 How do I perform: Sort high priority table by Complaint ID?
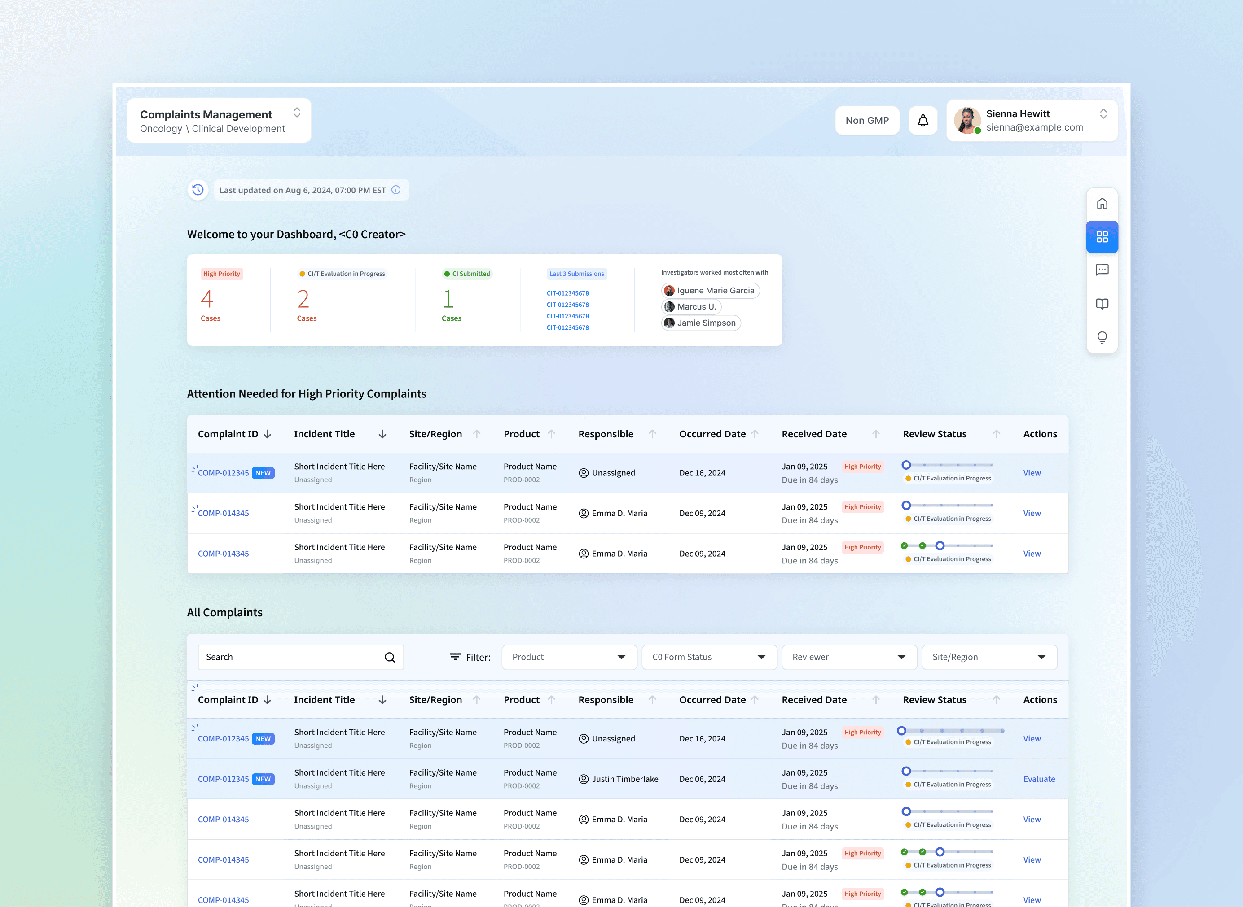click(x=268, y=434)
